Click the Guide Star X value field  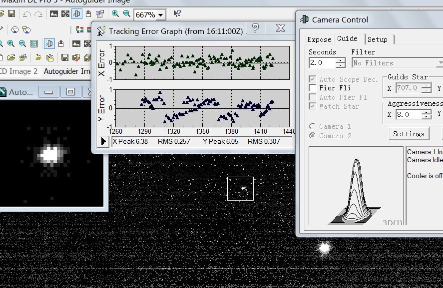[x=409, y=88]
